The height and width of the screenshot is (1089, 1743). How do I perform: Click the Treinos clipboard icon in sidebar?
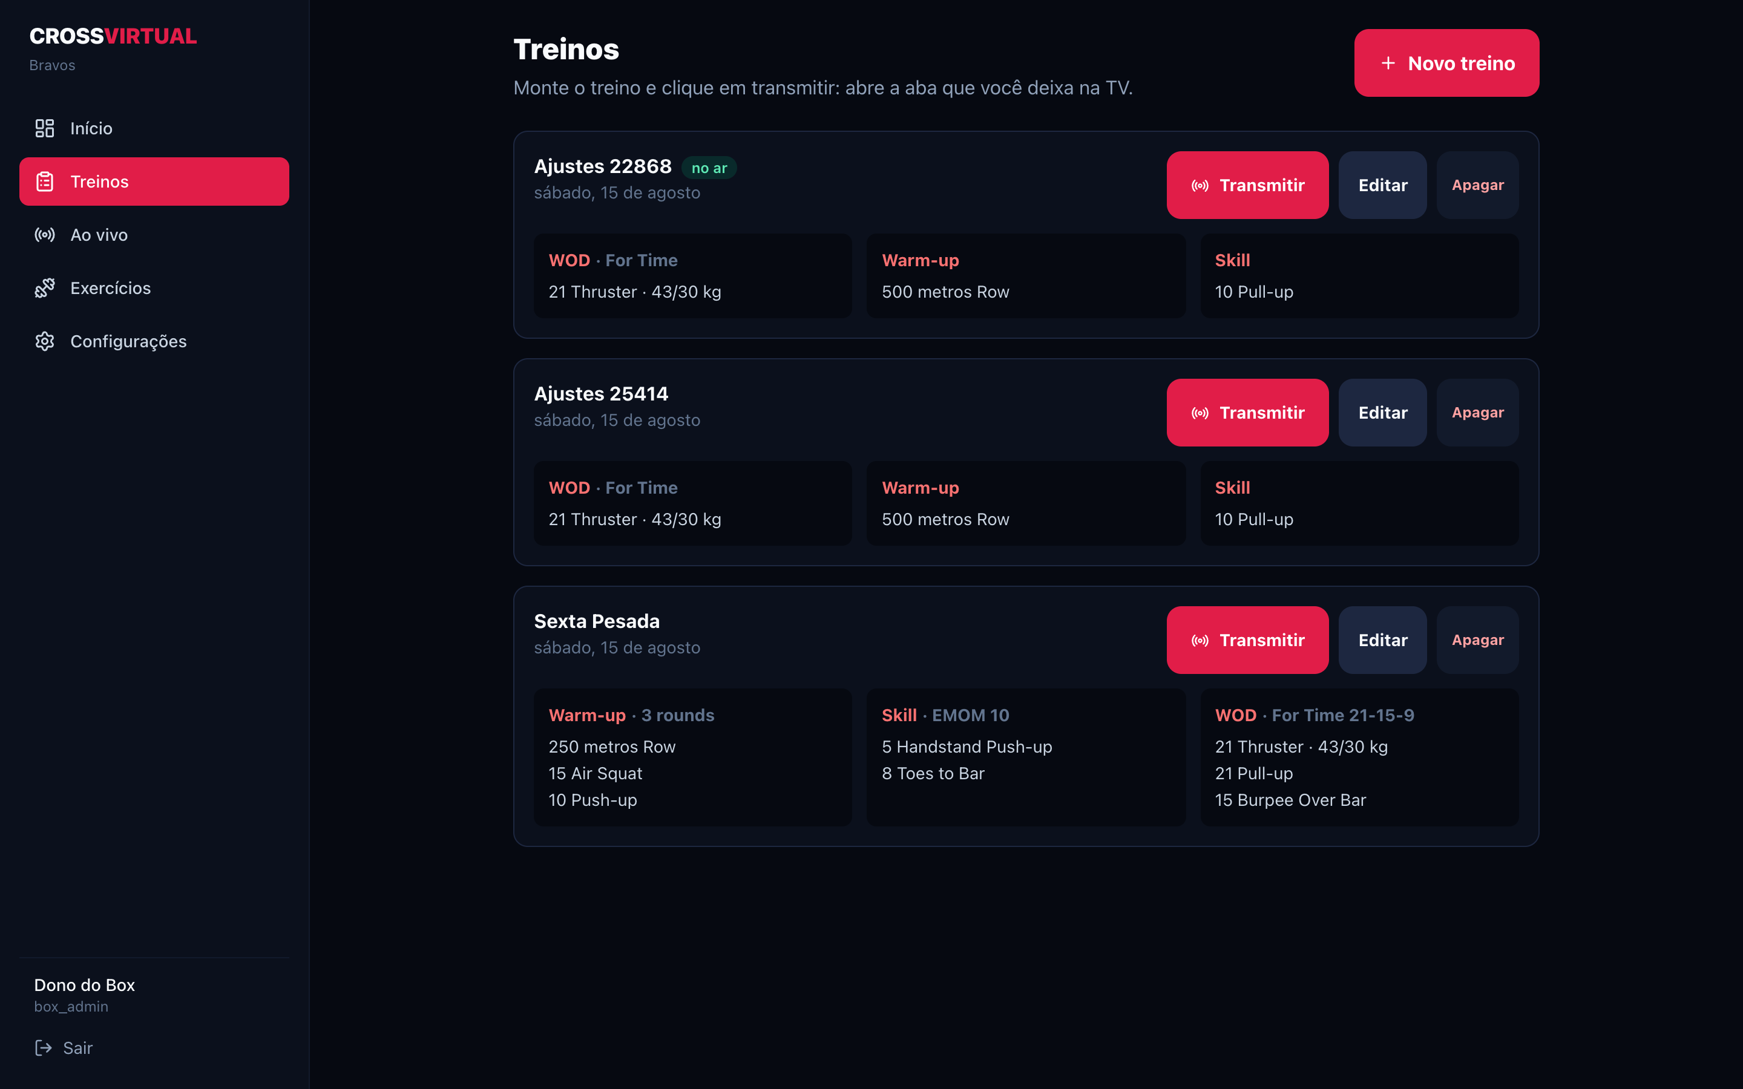pos(45,181)
